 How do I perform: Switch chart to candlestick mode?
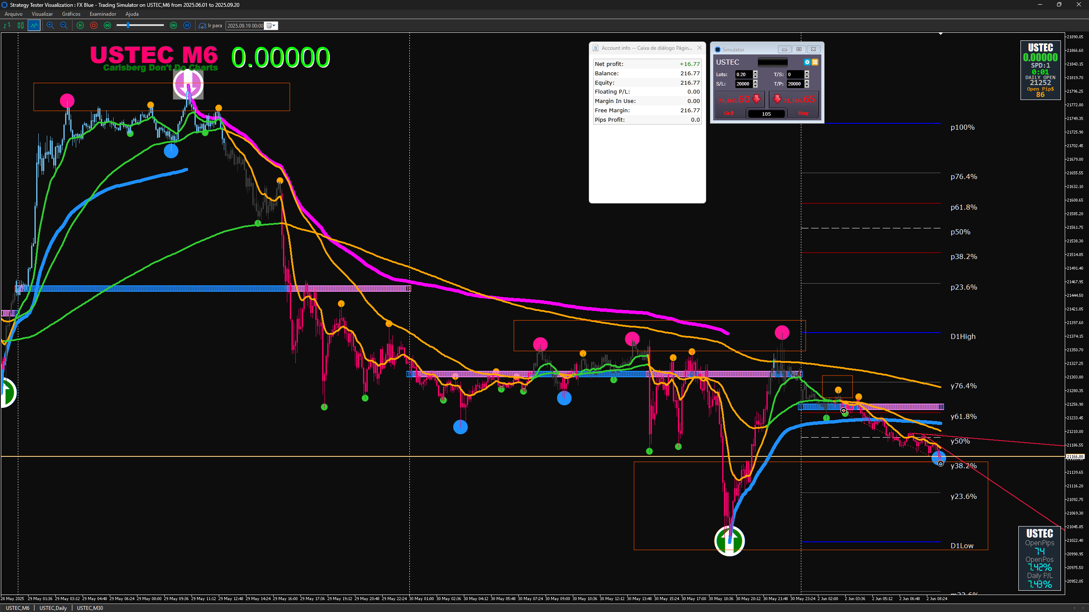pos(20,26)
